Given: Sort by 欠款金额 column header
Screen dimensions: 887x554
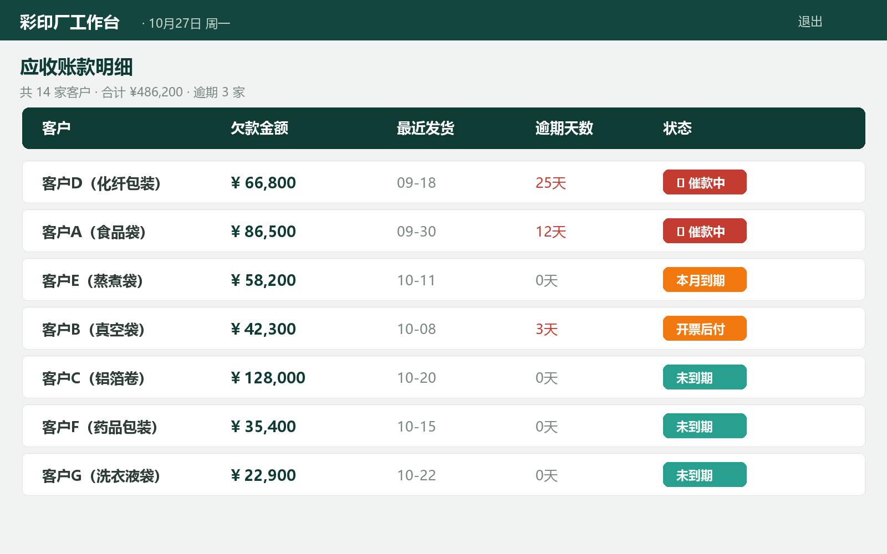Looking at the screenshot, I should coord(259,129).
